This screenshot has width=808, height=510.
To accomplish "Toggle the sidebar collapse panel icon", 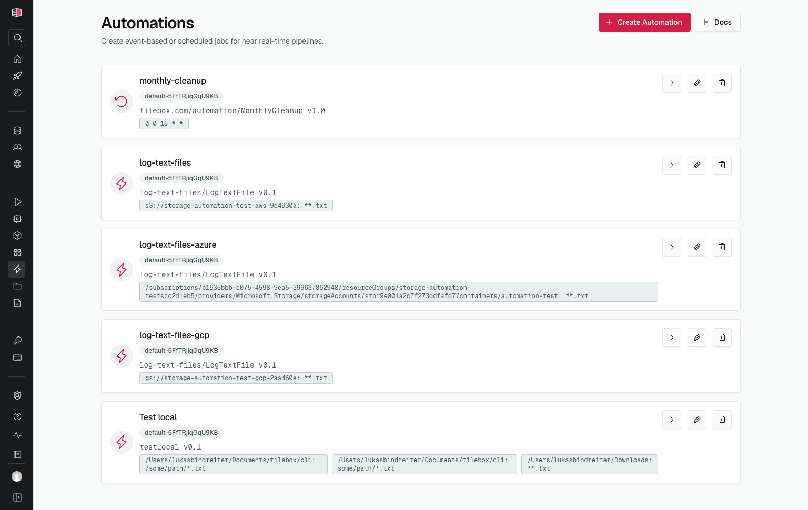I will tap(17, 497).
